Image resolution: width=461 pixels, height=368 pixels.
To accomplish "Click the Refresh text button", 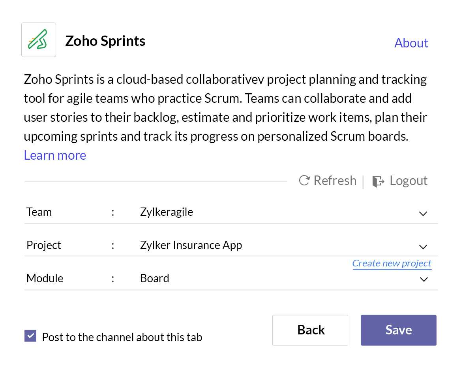I will point(335,181).
